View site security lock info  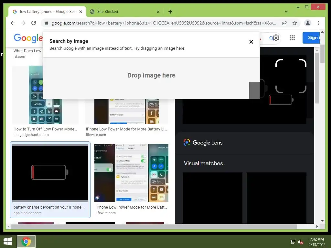[47, 23]
